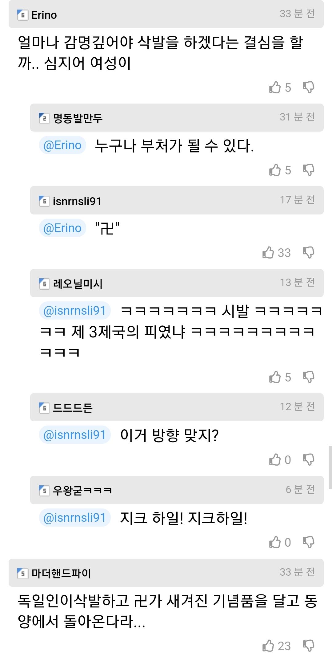The image size is (332, 657).
Task: Click the @isnrnsli91 mention in 레오닐미시's reply
Action: point(75,311)
